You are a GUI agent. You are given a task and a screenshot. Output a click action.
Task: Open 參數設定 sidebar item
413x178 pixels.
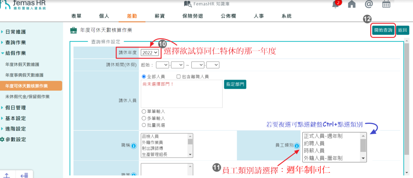15,139
